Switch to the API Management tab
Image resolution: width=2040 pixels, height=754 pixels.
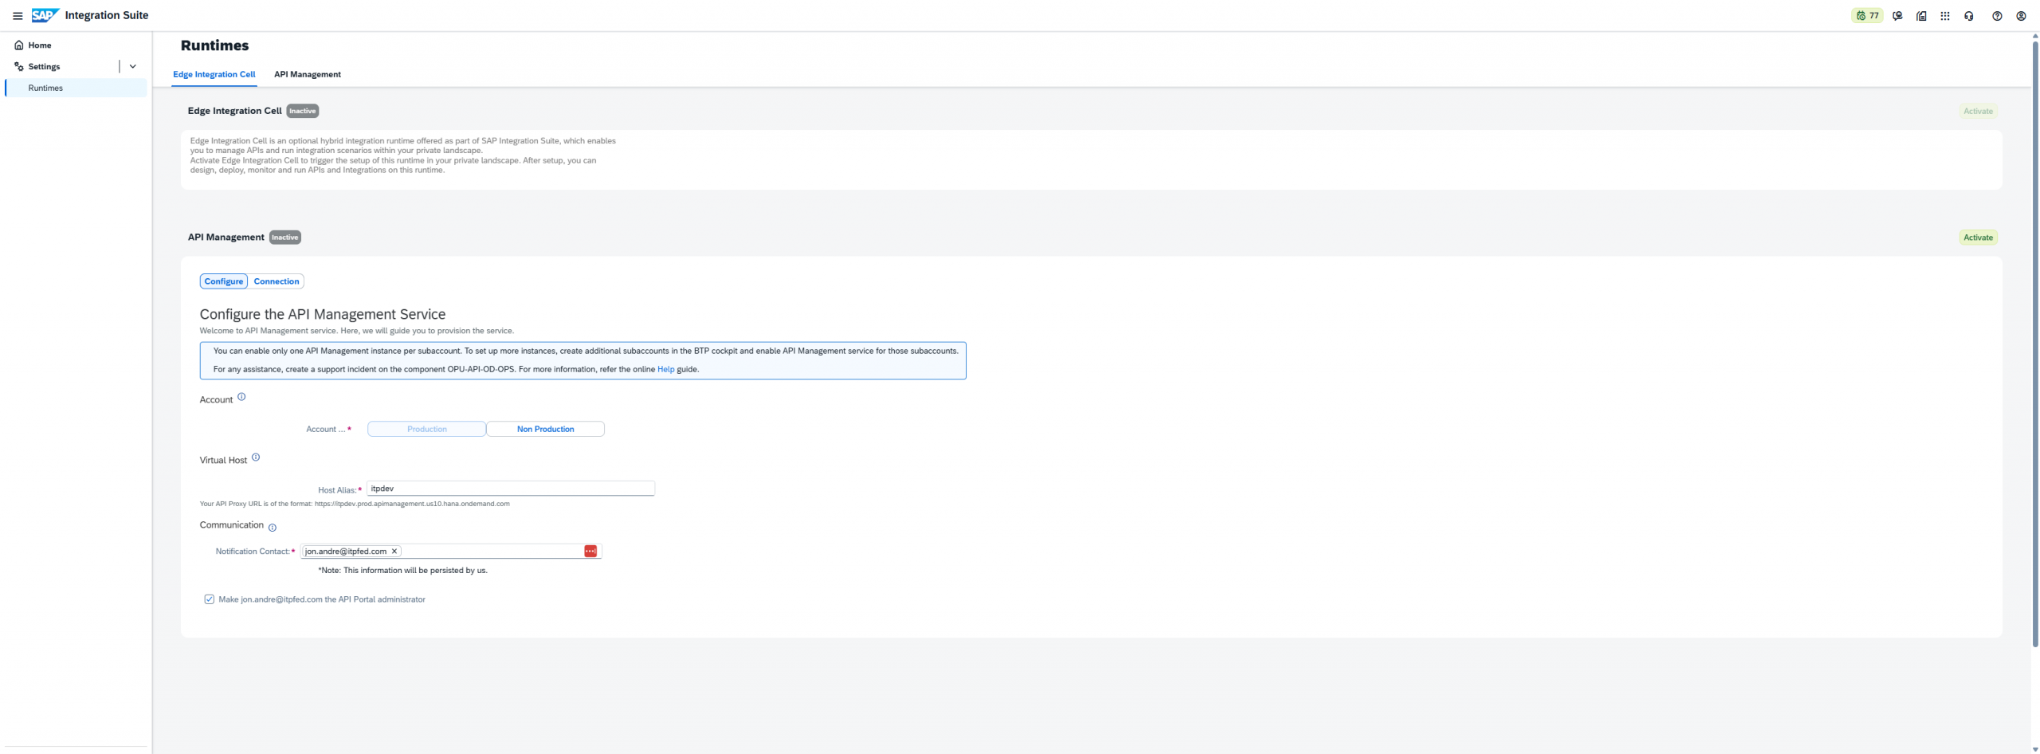click(x=307, y=74)
